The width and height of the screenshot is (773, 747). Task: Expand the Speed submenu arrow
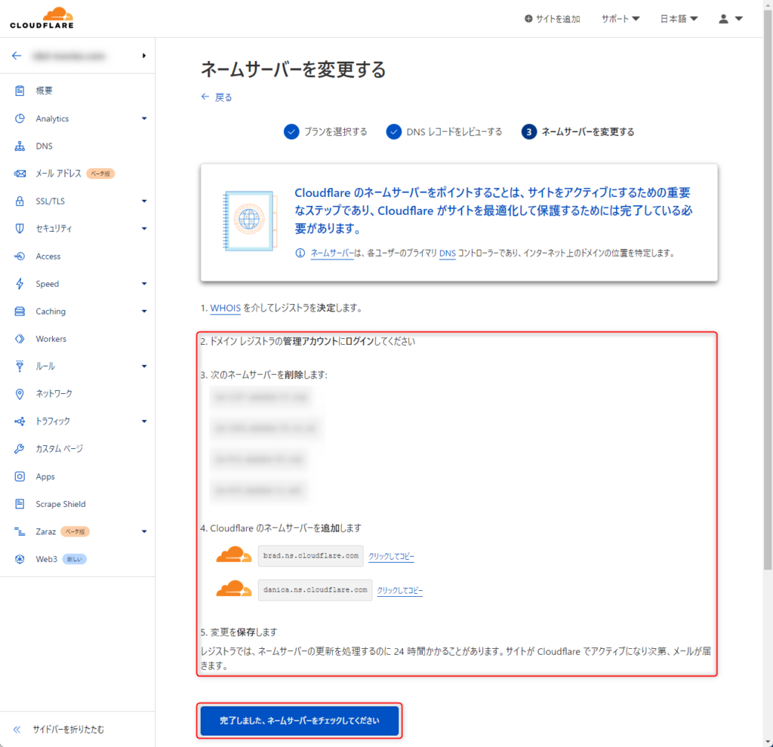pyautogui.click(x=144, y=284)
